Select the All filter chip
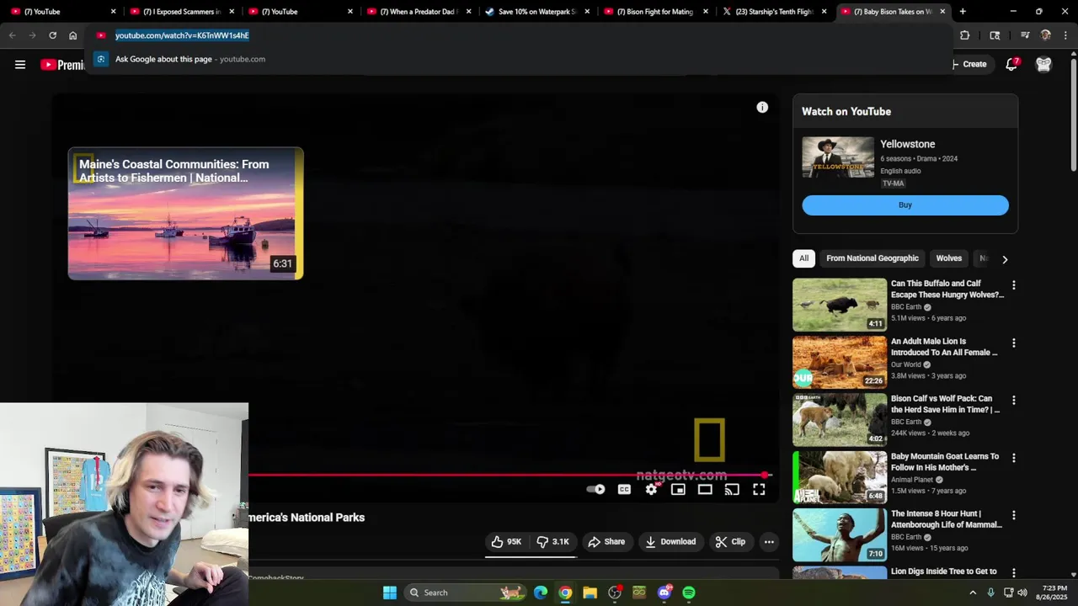1078x606 pixels. pyautogui.click(x=803, y=258)
